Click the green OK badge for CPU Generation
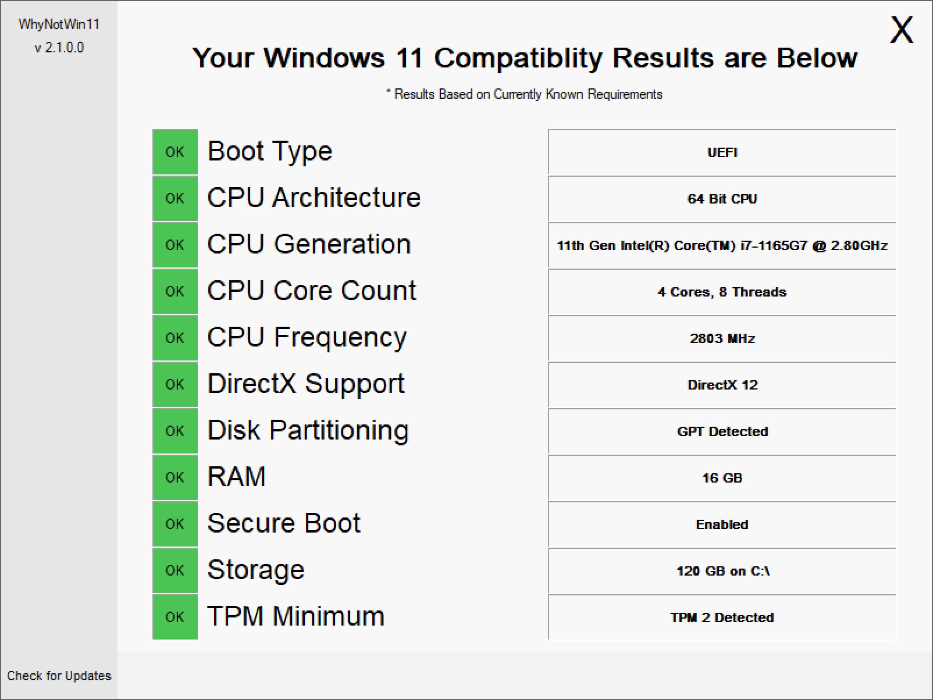Screen dimensions: 933x700 175,245
